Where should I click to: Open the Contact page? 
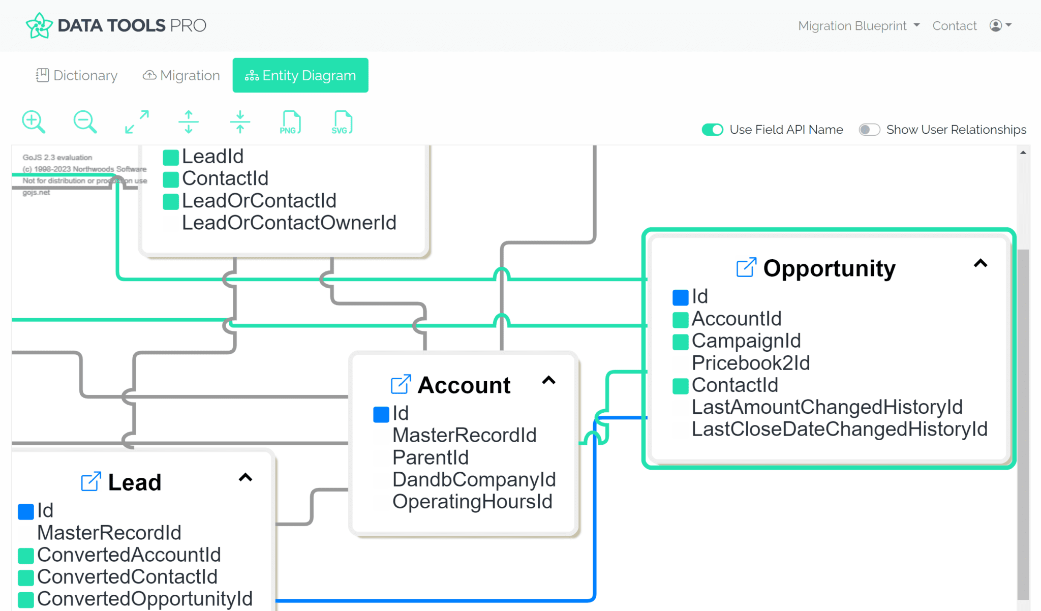[955, 25]
